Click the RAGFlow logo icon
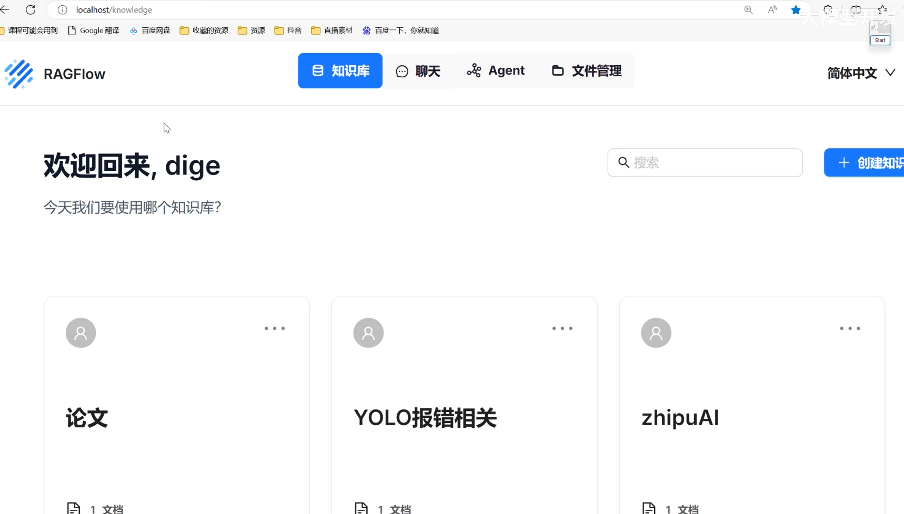Image resolution: width=904 pixels, height=514 pixels. pos(19,74)
